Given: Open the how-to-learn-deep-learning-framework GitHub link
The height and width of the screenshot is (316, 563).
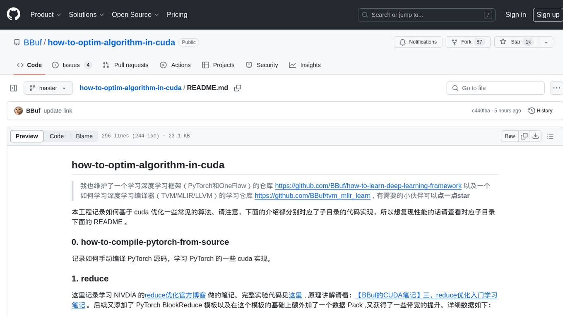Looking at the screenshot, I should pos(368,186).
